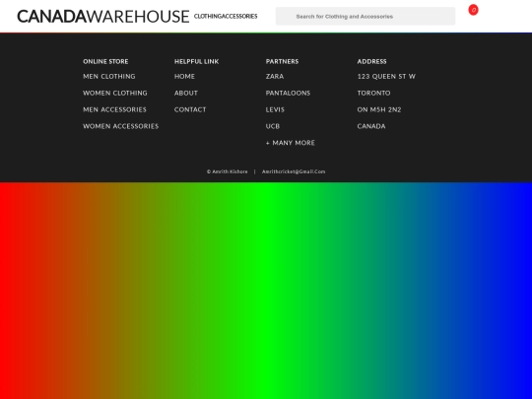Select partner link LEVIS
This screenshot has height=399, width=532.
(x=275, y=109)
